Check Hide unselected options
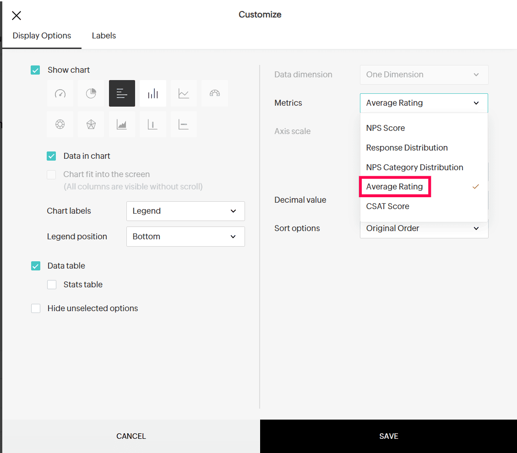 (36, 308)
